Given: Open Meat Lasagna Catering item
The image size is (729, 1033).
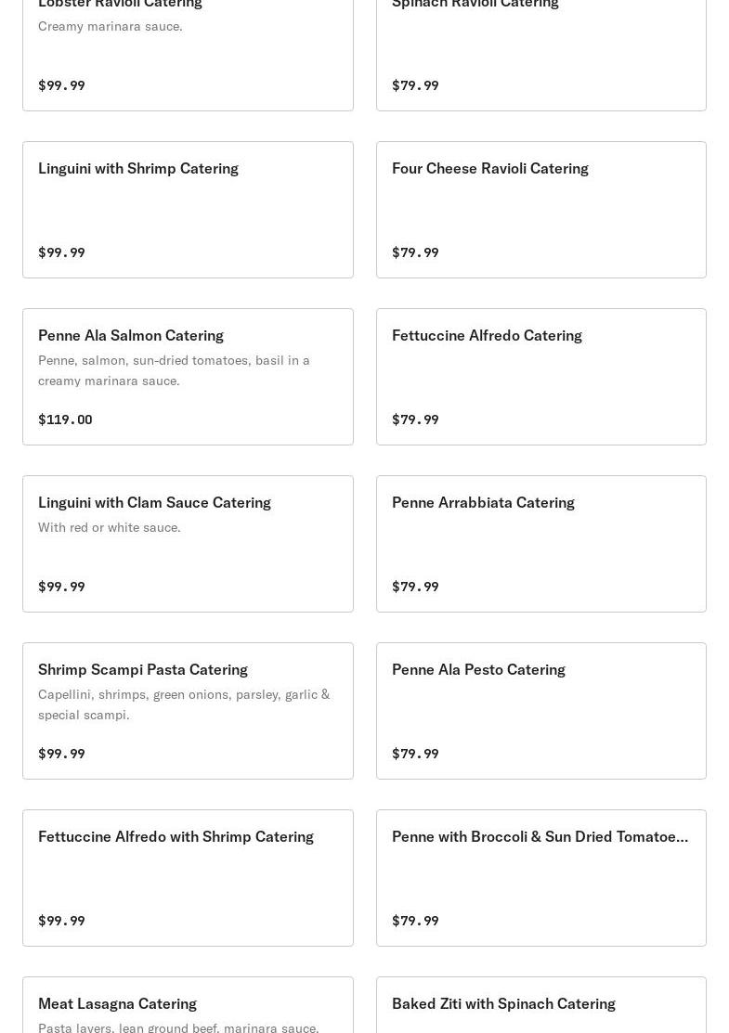Looking at the screenshot, I should 188,1005.
